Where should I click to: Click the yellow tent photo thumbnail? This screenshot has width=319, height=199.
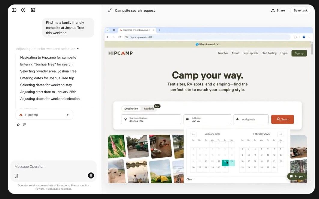160,171
